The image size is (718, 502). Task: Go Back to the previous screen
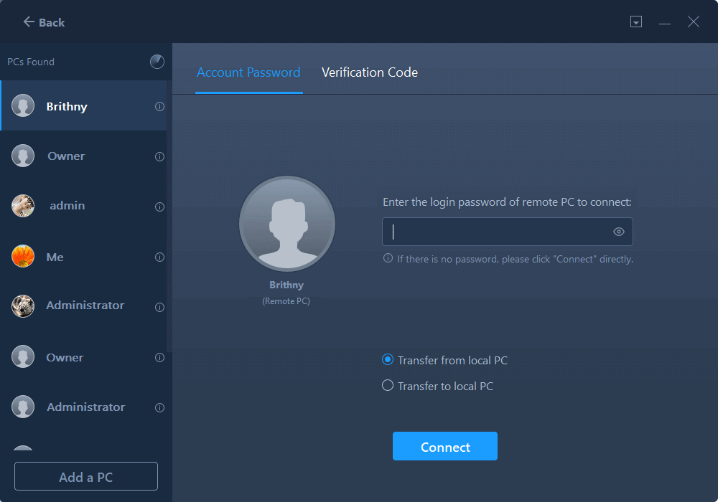[x=44, y=22]
